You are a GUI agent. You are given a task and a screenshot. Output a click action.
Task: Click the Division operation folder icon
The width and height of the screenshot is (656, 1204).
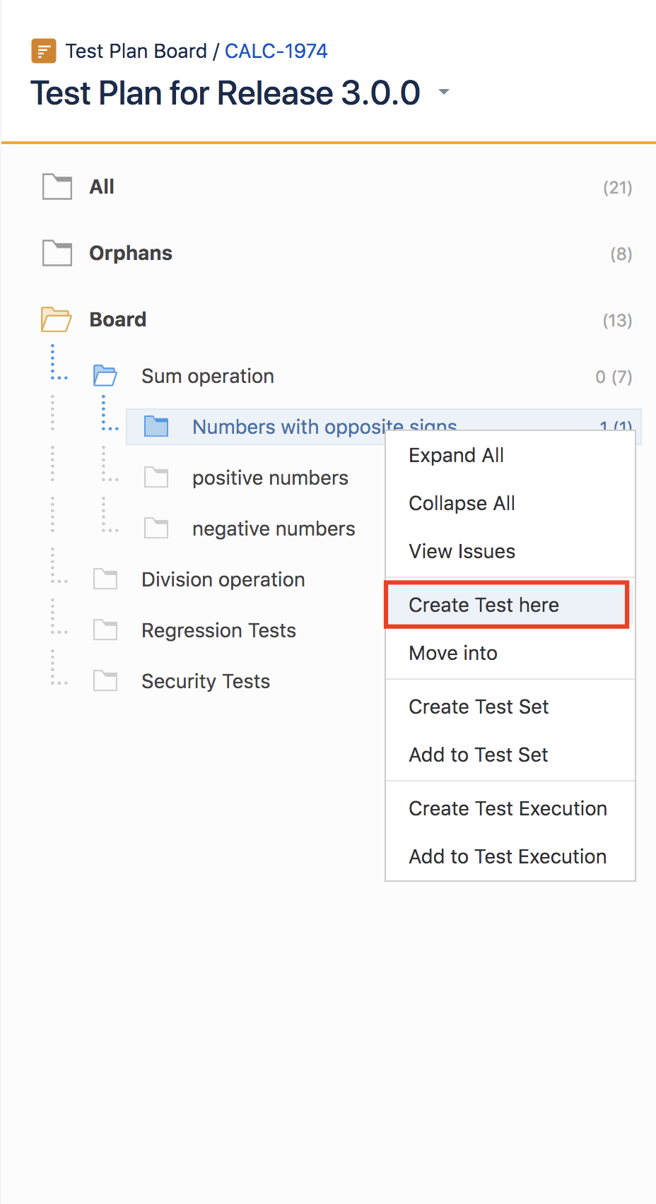point(105,579)
